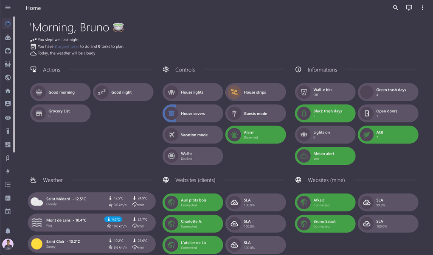Open the Alarm Disarmed control

[256, 135]
